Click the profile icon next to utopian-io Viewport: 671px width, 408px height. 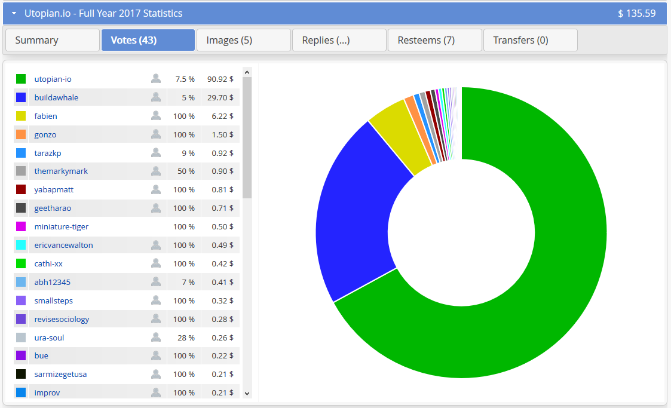[x=156, y=79]
